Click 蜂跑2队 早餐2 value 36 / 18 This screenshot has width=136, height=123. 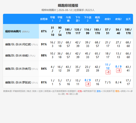tap(60, 55)
